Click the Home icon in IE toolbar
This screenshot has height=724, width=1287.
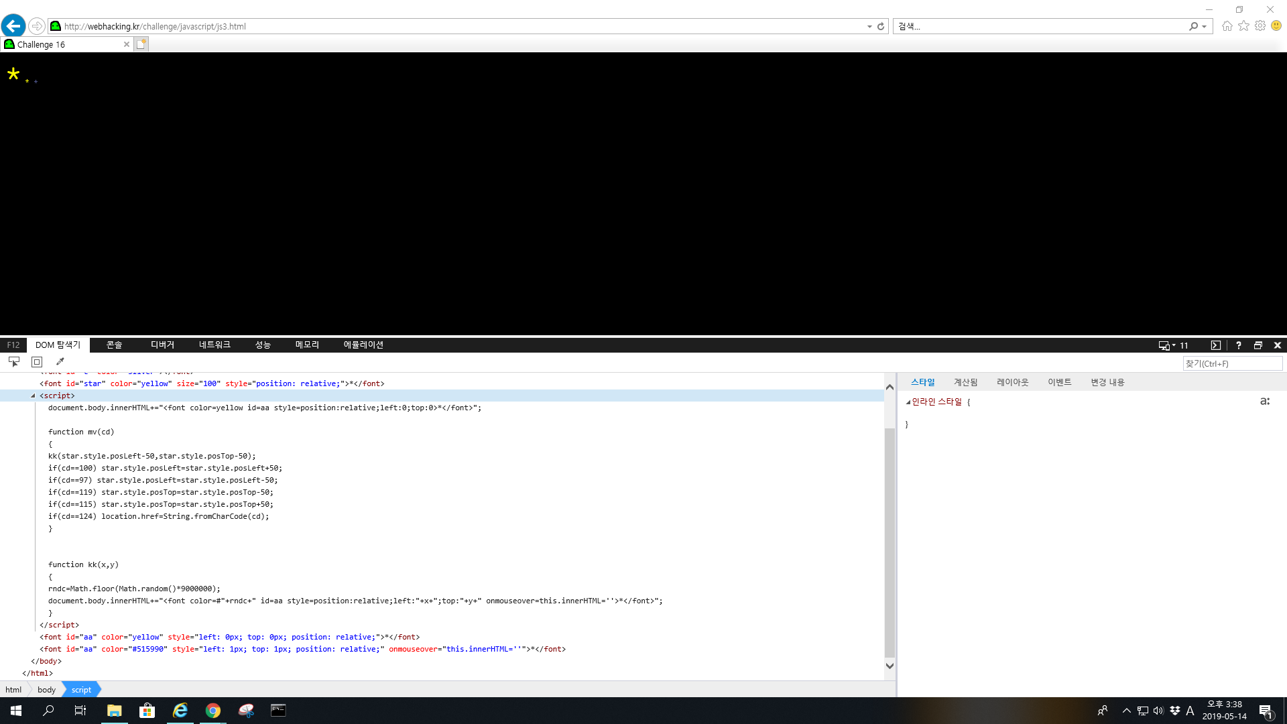click(1227, 25)
